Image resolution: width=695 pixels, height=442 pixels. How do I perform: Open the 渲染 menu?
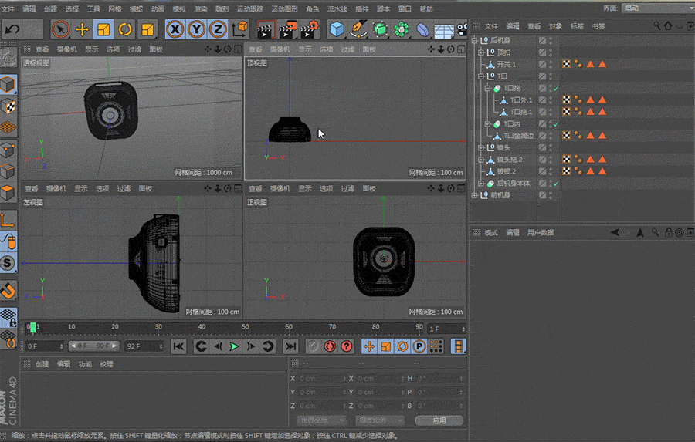[200, 8]
